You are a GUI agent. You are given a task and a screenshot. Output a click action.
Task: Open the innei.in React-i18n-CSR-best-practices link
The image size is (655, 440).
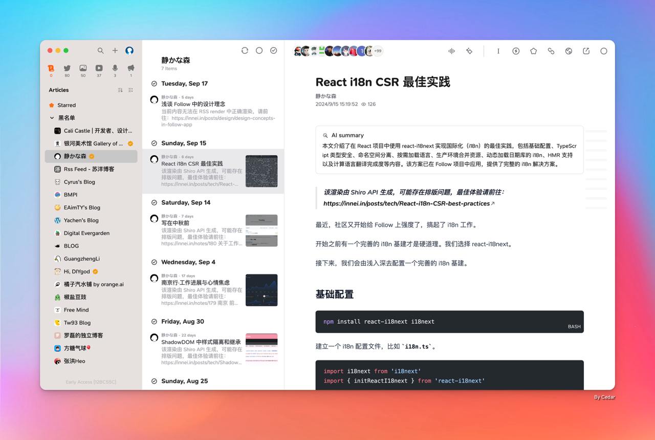pos(409,203)
